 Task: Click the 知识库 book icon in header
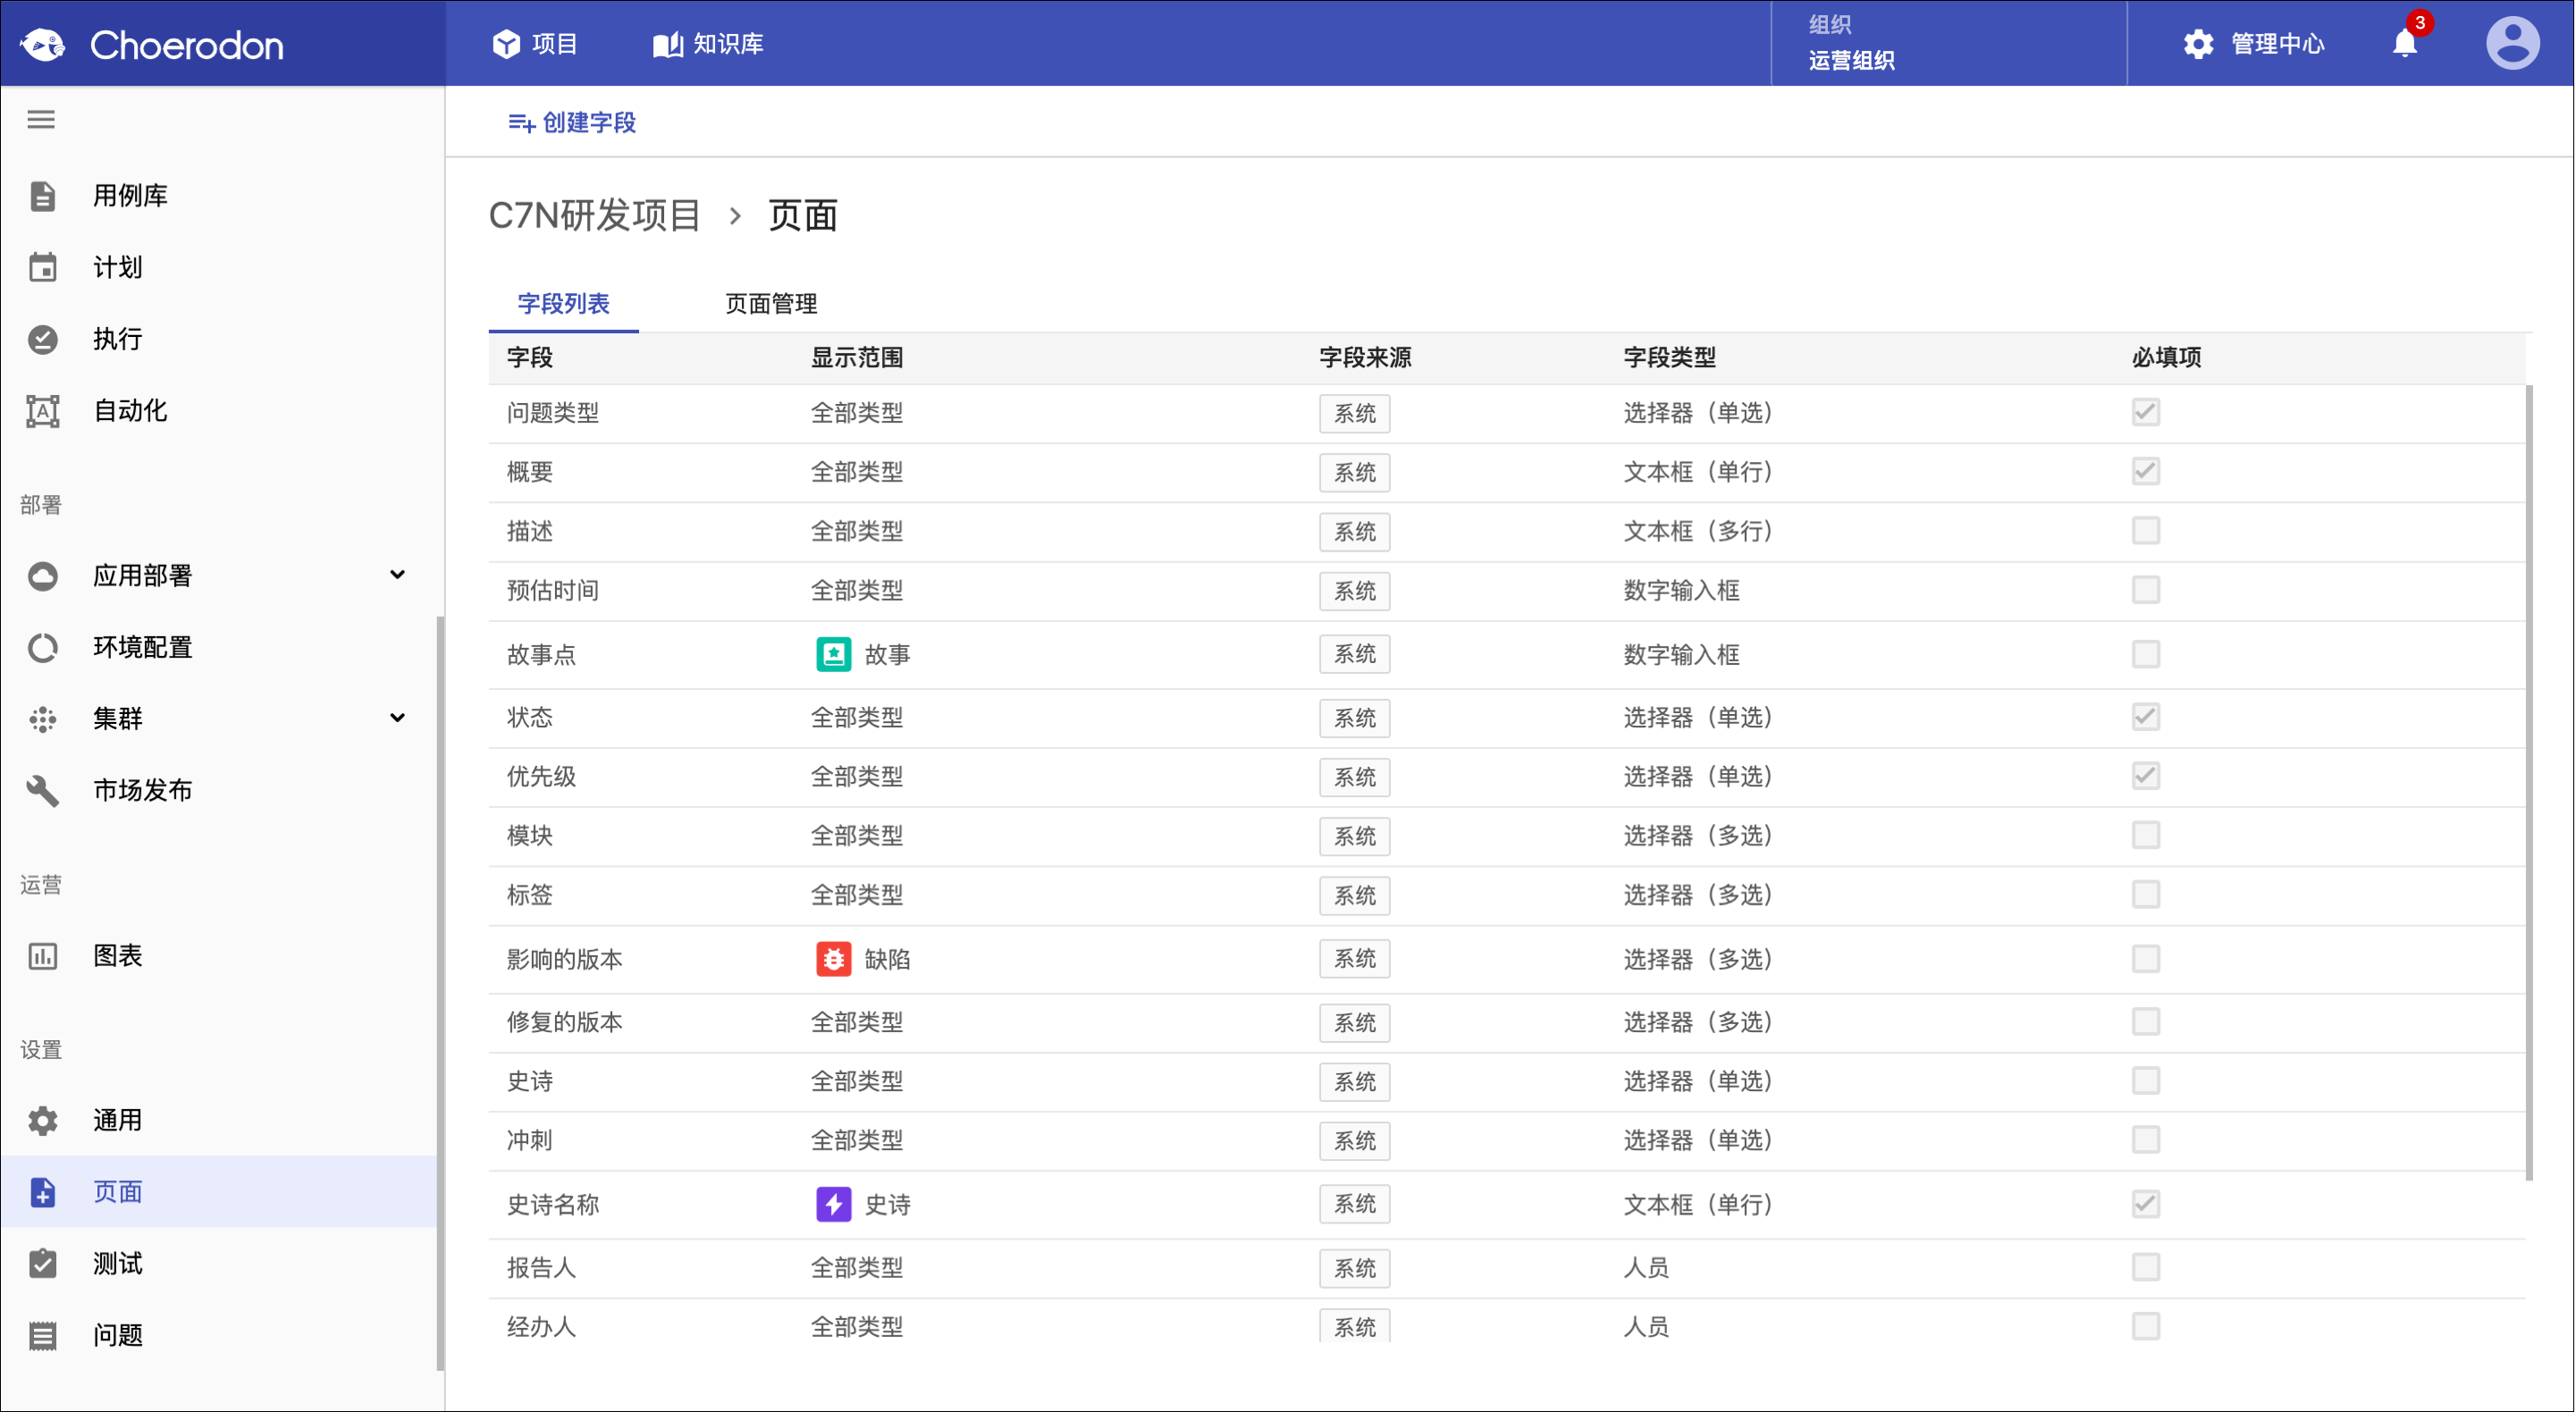click(x=667, y=44)
